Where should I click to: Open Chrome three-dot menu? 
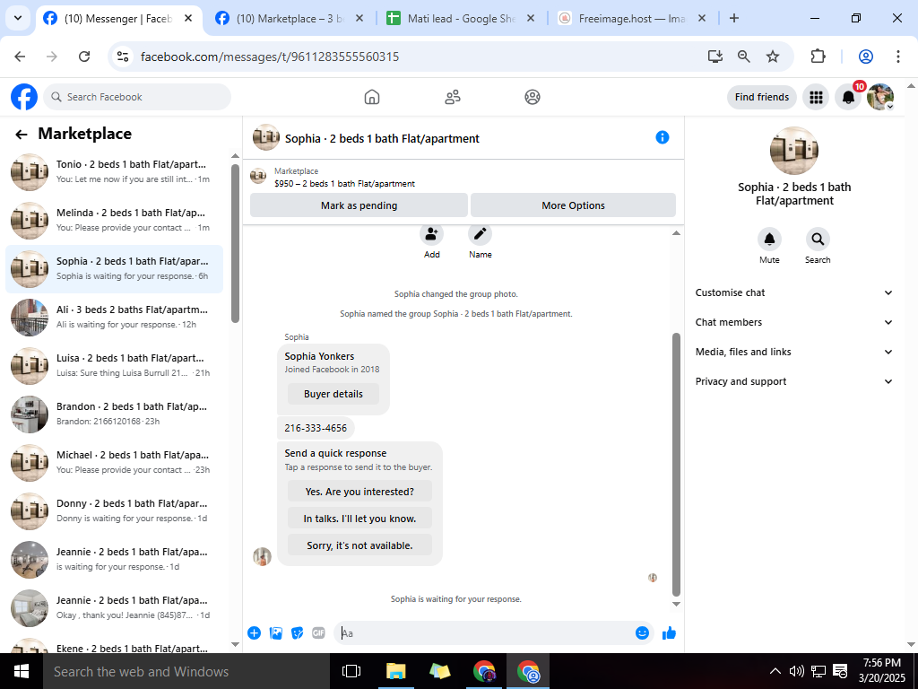tap(897, 57)
